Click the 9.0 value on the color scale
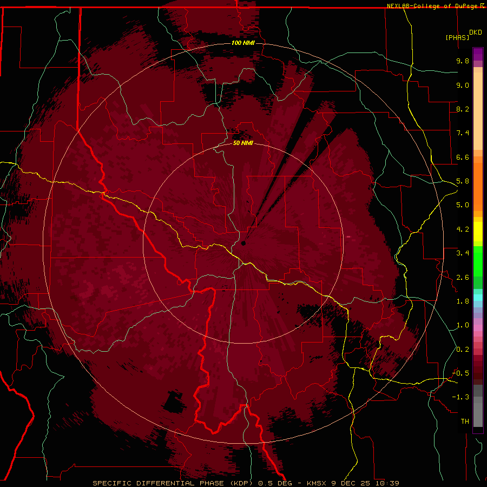 (463, 85)
